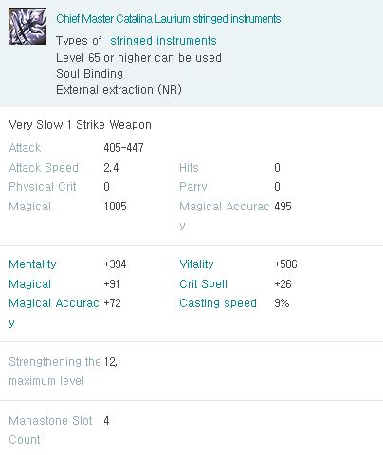Select the Mentality bonus stat label
383x455 pixels.
click(33, 264)
